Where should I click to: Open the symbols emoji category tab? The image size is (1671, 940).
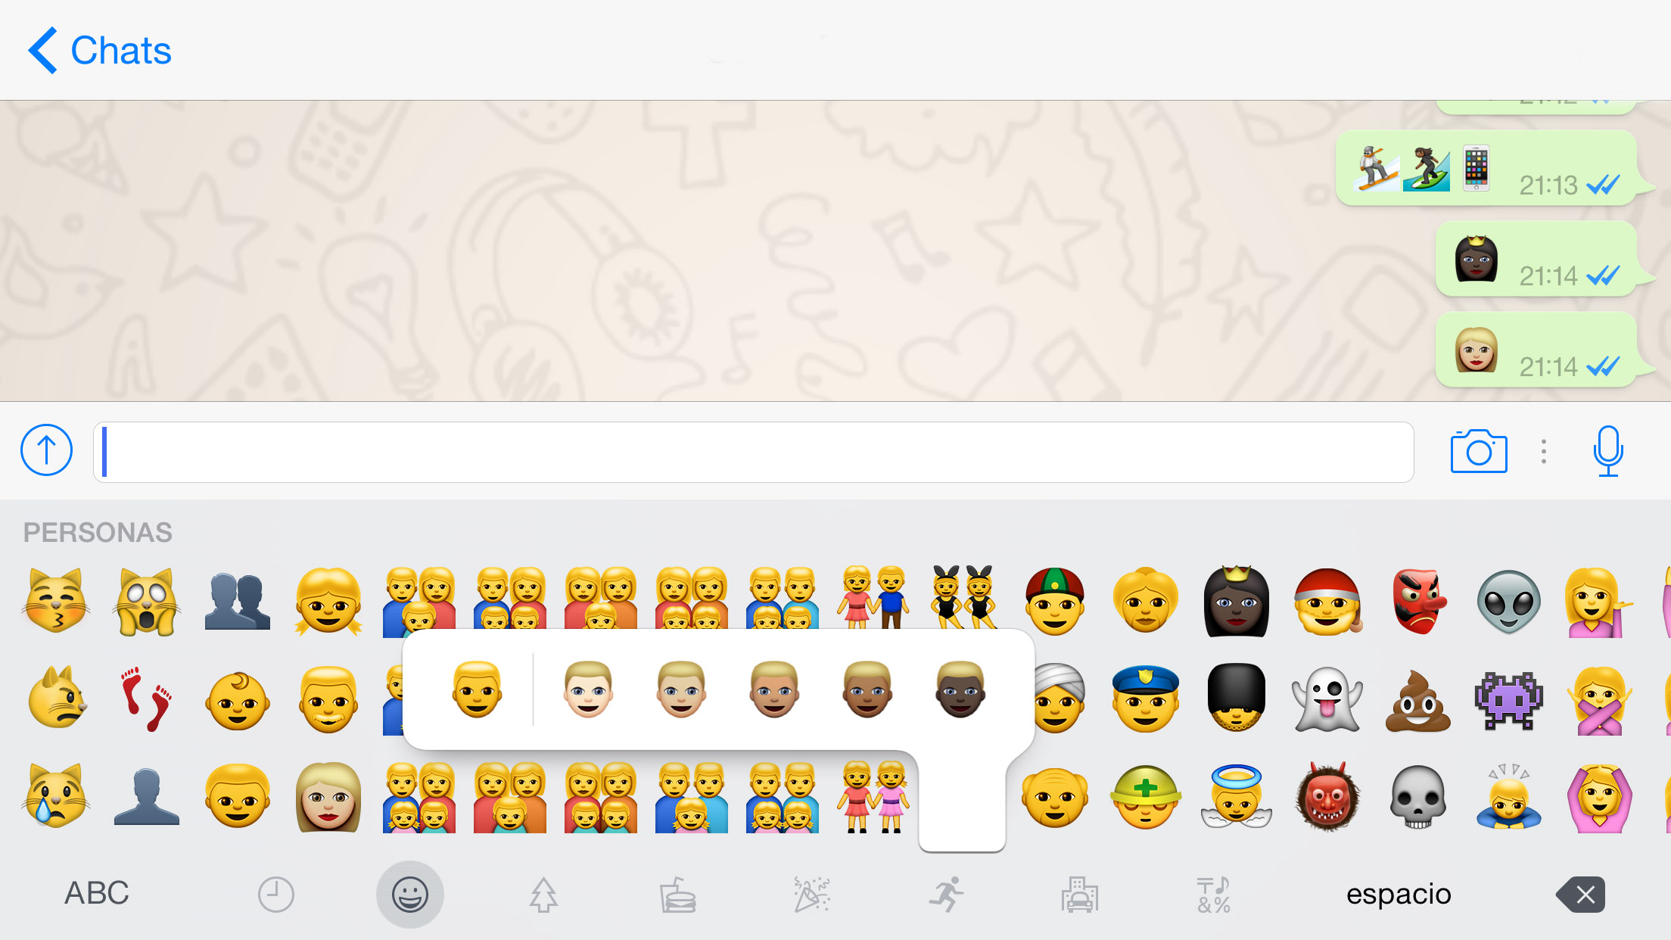(x=1213, y=895)
